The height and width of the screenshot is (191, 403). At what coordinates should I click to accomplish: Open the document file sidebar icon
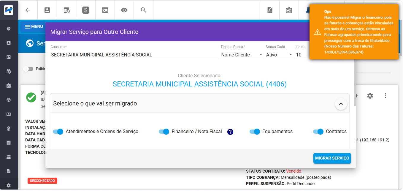pyautogui.click(x=9, y=171)
